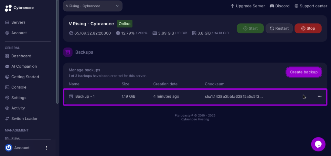Open the Console page
Viewport: 331px width, 156px height.
tap(19, 87)
